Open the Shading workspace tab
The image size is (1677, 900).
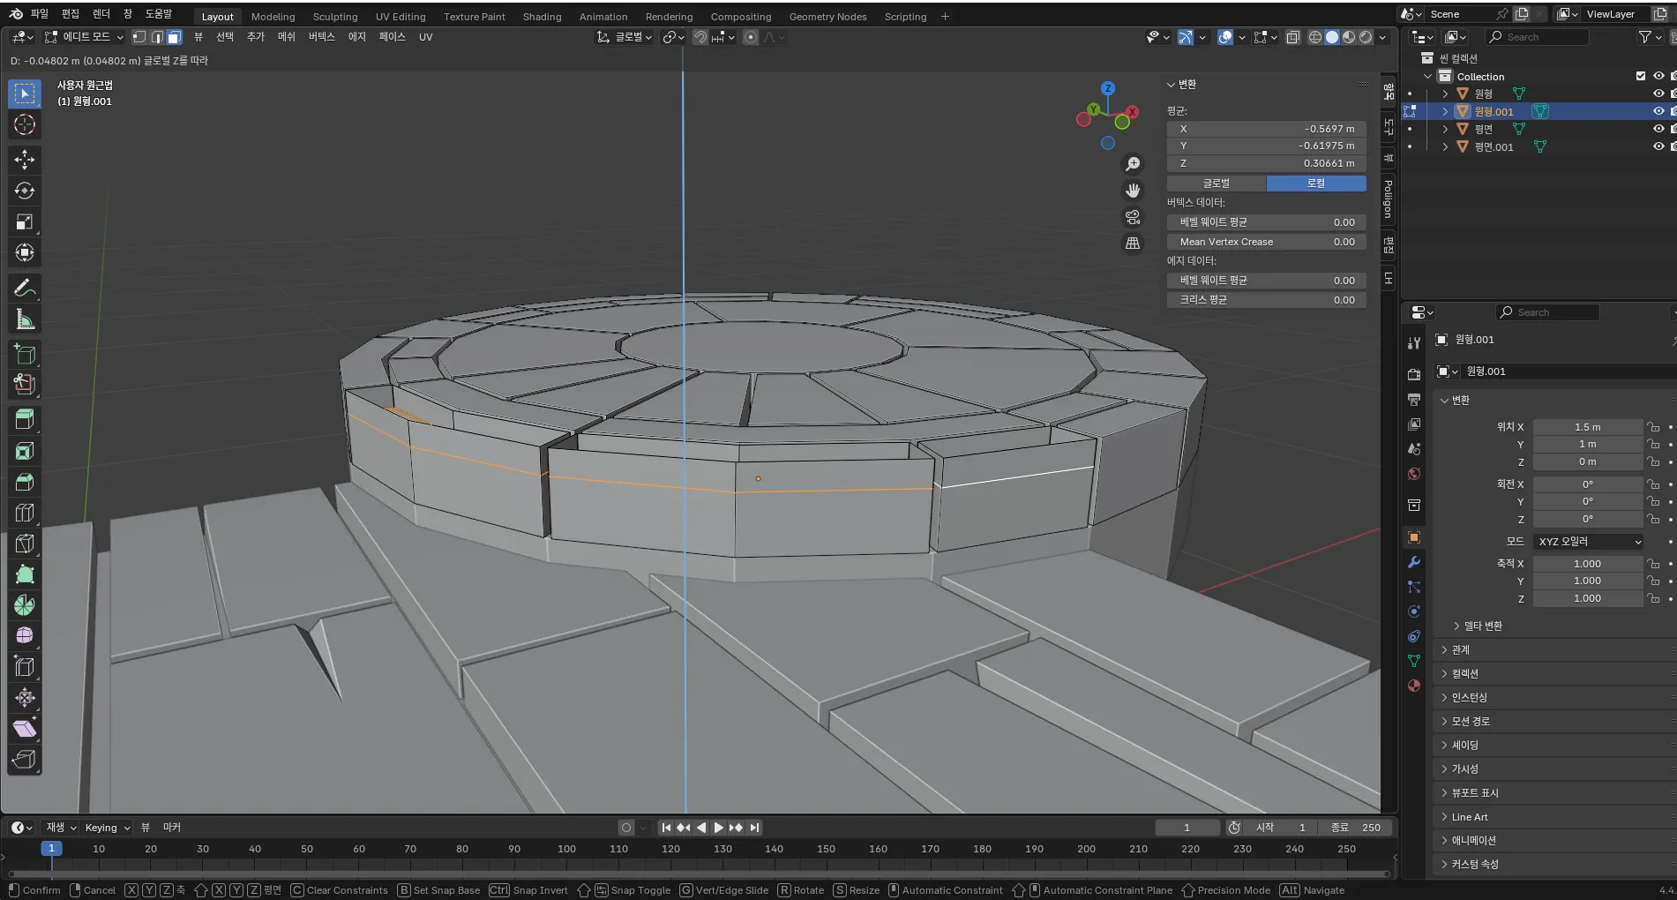pyautogui.click(x=542, y=17)
